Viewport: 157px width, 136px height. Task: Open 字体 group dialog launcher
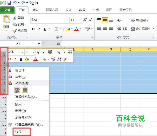pyautogui.click(x=92, y=37)
